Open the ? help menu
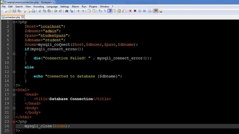Screen dimensions: 239x134 pyautogui.click(x=112, y=7)
